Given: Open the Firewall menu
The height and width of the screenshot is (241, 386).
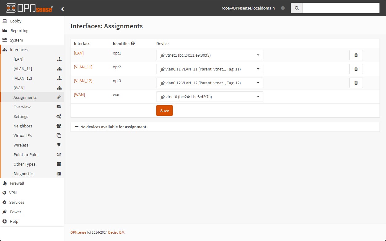Looking at the screenshot, I should [17, 183].
